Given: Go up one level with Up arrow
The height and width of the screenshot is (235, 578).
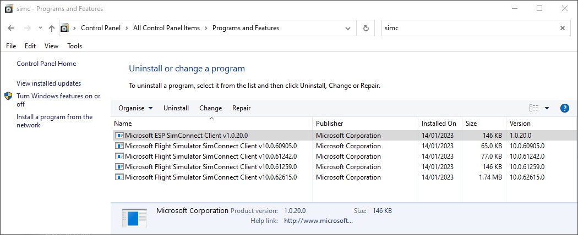Looking at the screenshot, I should [x=52, y=28].
